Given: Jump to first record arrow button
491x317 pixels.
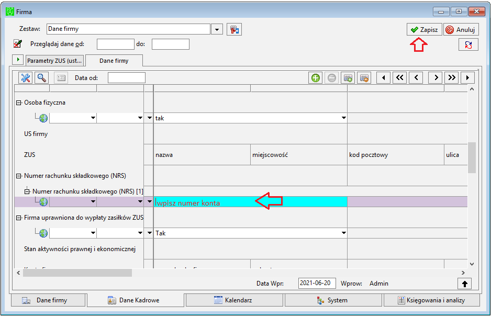Looking at the screenshot, I should pos(383,77).
